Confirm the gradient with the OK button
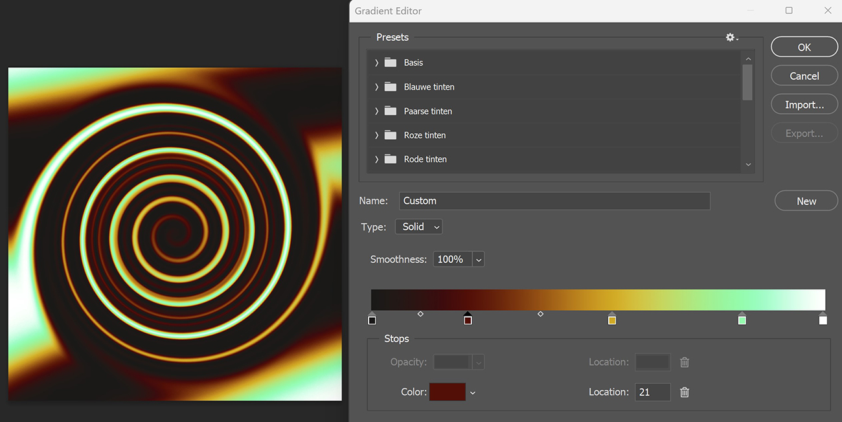 coord(804,47)
